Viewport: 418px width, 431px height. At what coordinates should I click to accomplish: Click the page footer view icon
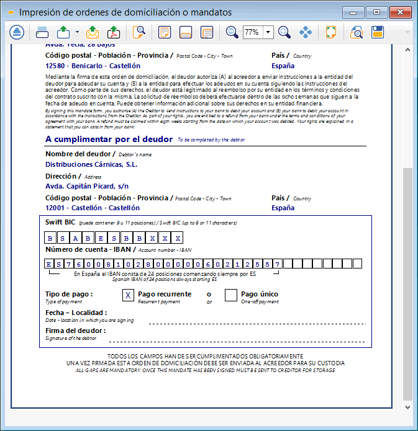pyautogui.click(x=186, y=32)
